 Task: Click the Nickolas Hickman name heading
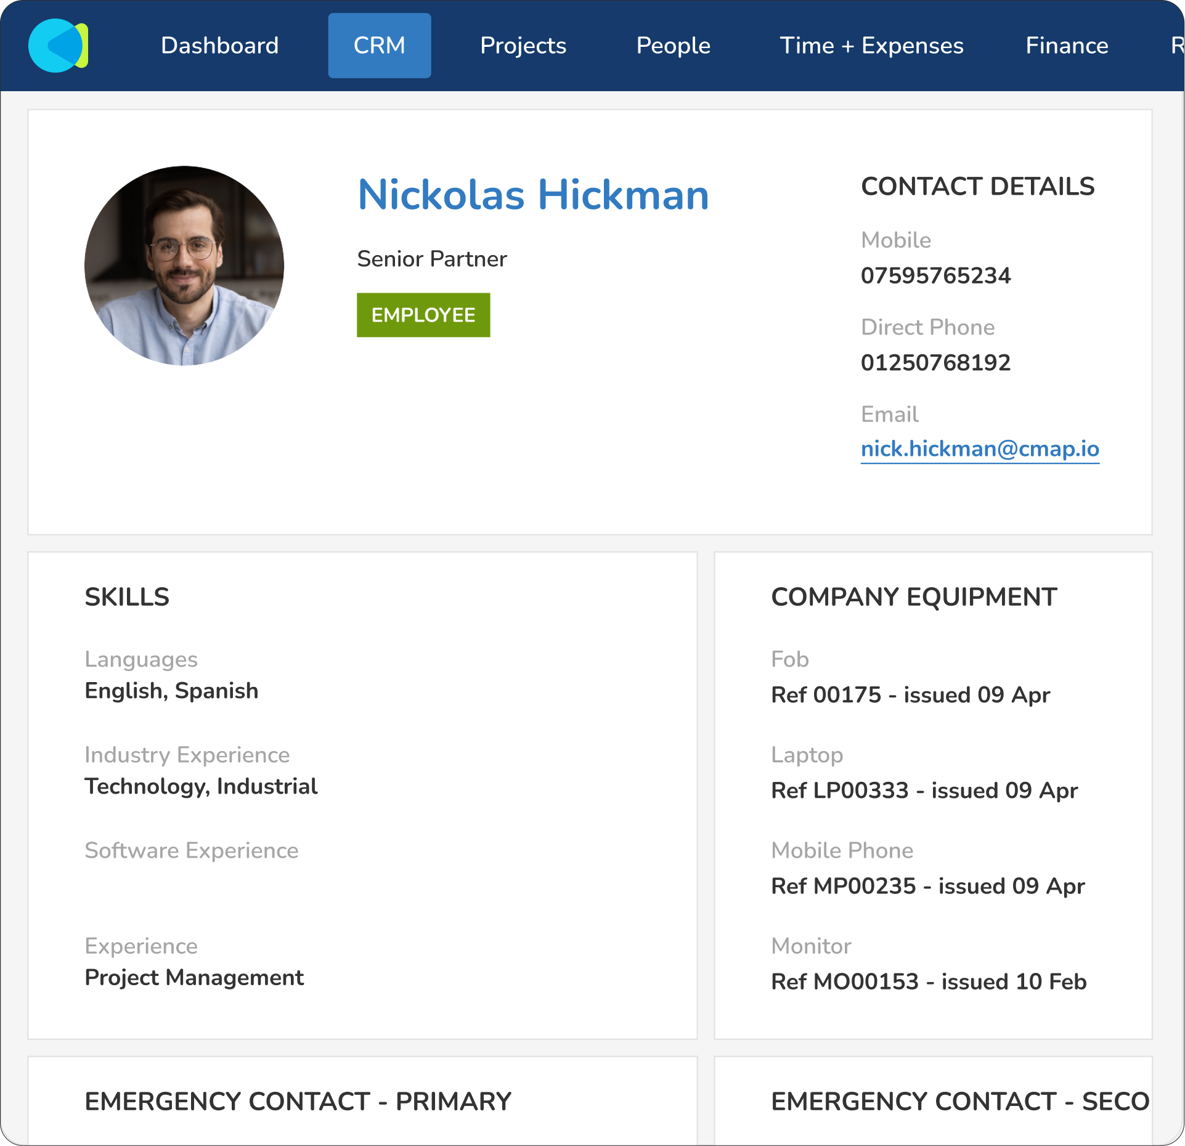tap(532, 195)
